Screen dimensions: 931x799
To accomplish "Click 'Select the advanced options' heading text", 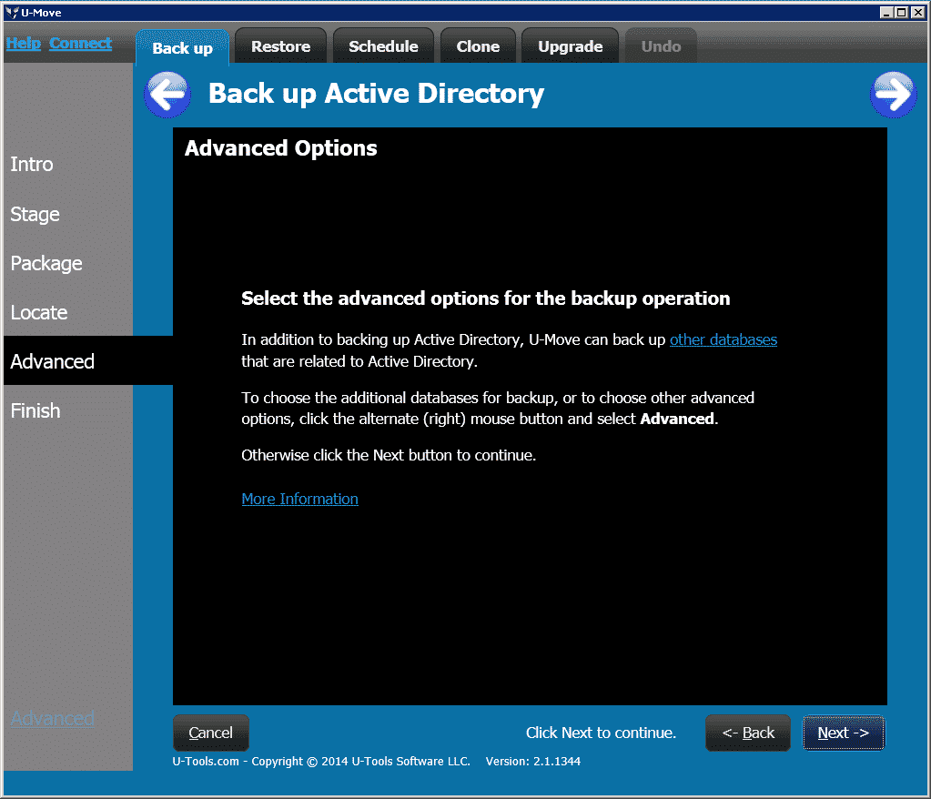I will click(x=486, y=298).
